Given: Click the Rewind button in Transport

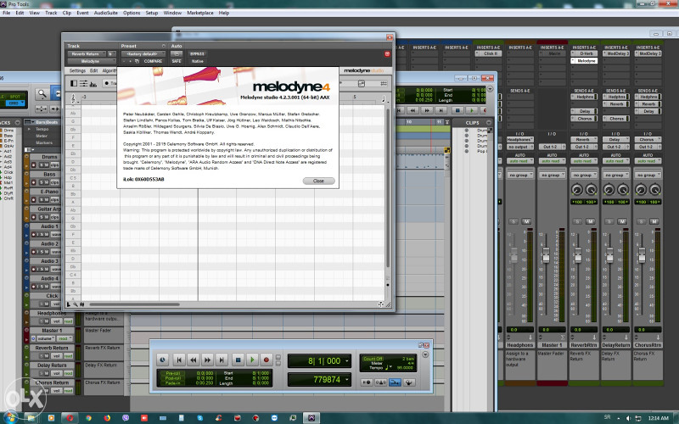Looking at the screenshot, I should coord(194,360).
